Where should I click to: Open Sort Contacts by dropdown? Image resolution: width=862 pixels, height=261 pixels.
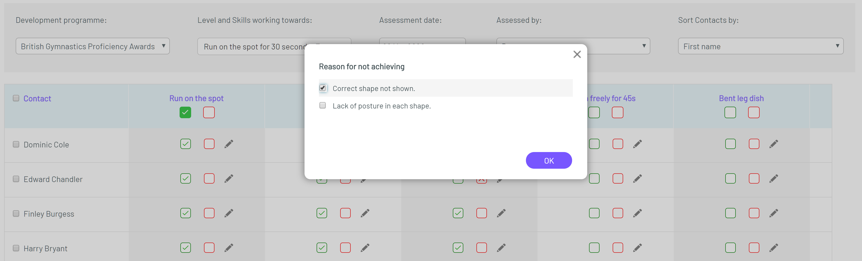click(x=760, y=46)
